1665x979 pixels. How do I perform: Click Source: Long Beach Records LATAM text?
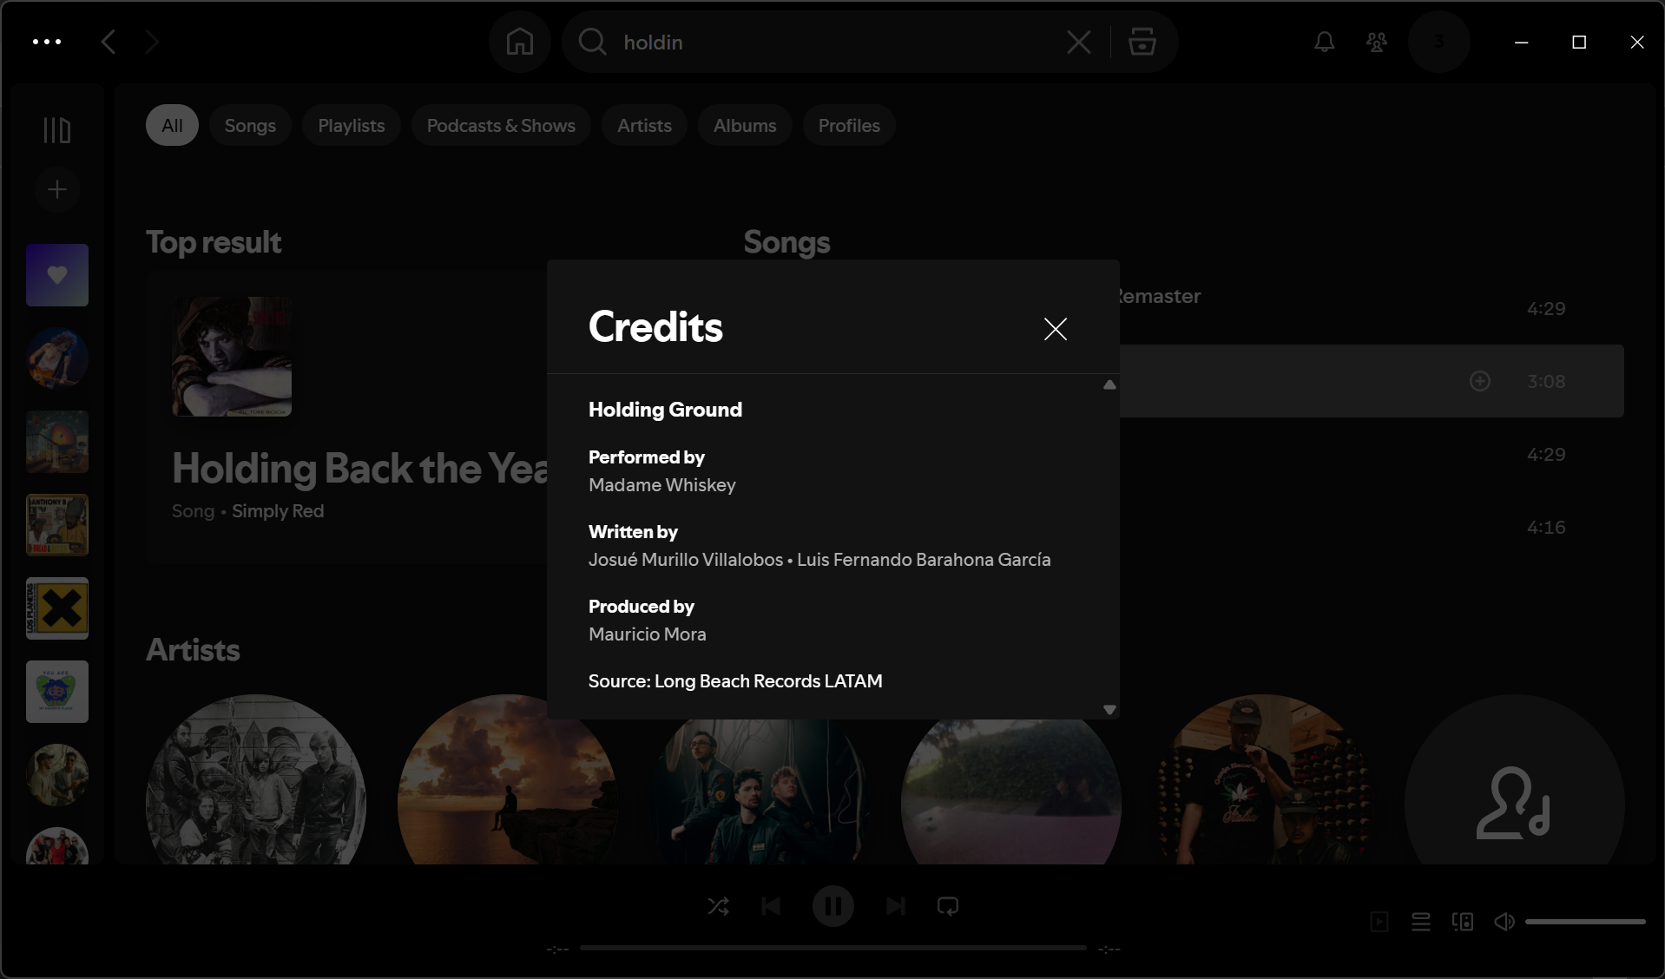(735, 681)
